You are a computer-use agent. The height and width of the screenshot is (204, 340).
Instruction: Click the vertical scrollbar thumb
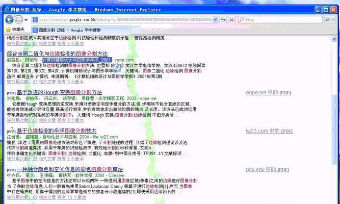334,129
